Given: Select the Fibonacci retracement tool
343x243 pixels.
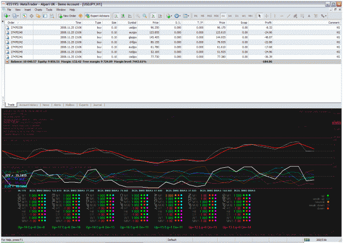Looking at the screenshot, I should click(x=302, y=16).
